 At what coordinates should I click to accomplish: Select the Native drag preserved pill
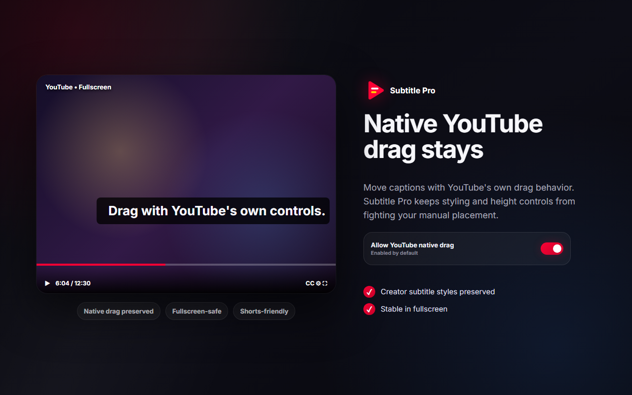118,311
